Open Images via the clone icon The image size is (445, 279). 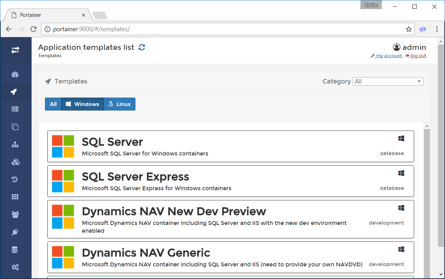click(15, 127)
